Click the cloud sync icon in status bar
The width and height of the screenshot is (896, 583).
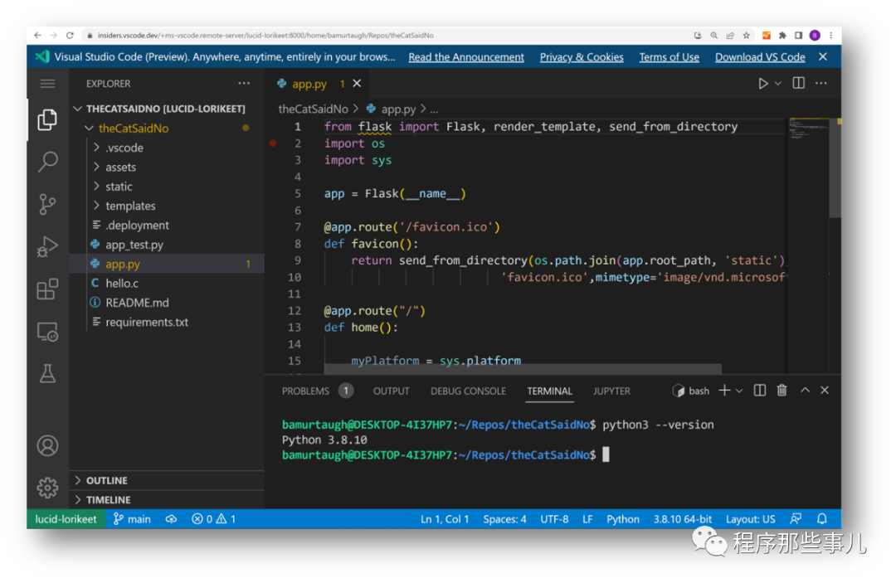[171, 519]
